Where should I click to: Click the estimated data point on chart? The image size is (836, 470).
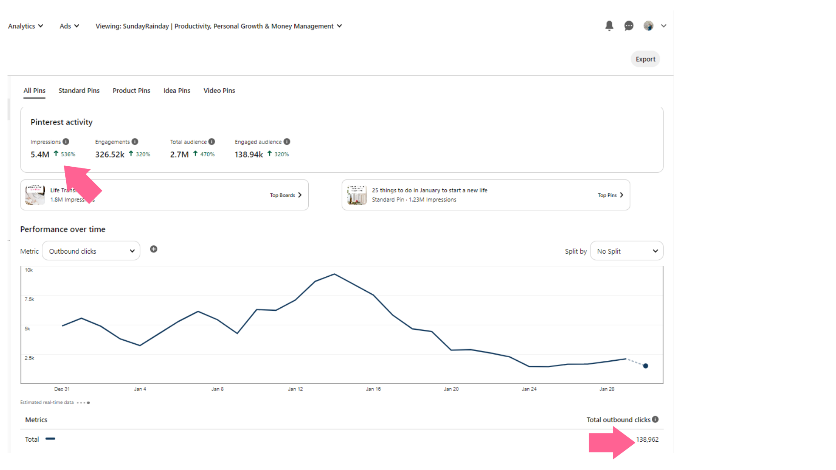point(646,366)
